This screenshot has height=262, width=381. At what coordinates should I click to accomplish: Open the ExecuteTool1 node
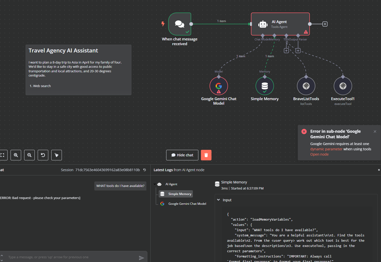click(x=343, y=86)
